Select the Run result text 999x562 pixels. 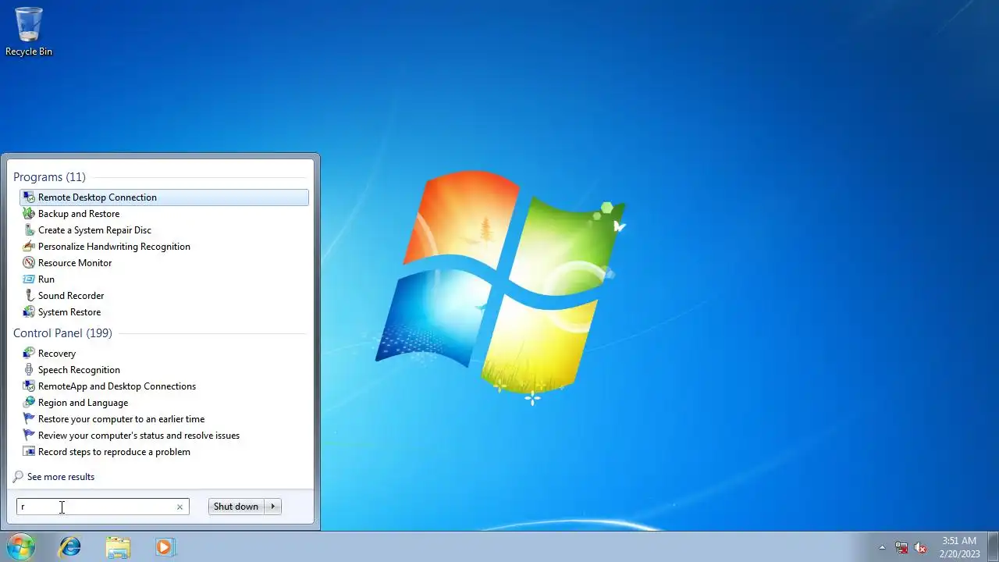pos(46,279)
